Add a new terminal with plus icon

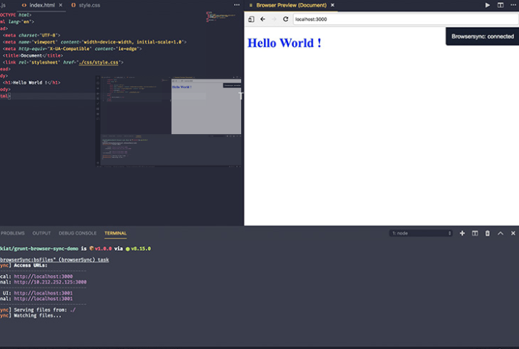coord(462,233)
